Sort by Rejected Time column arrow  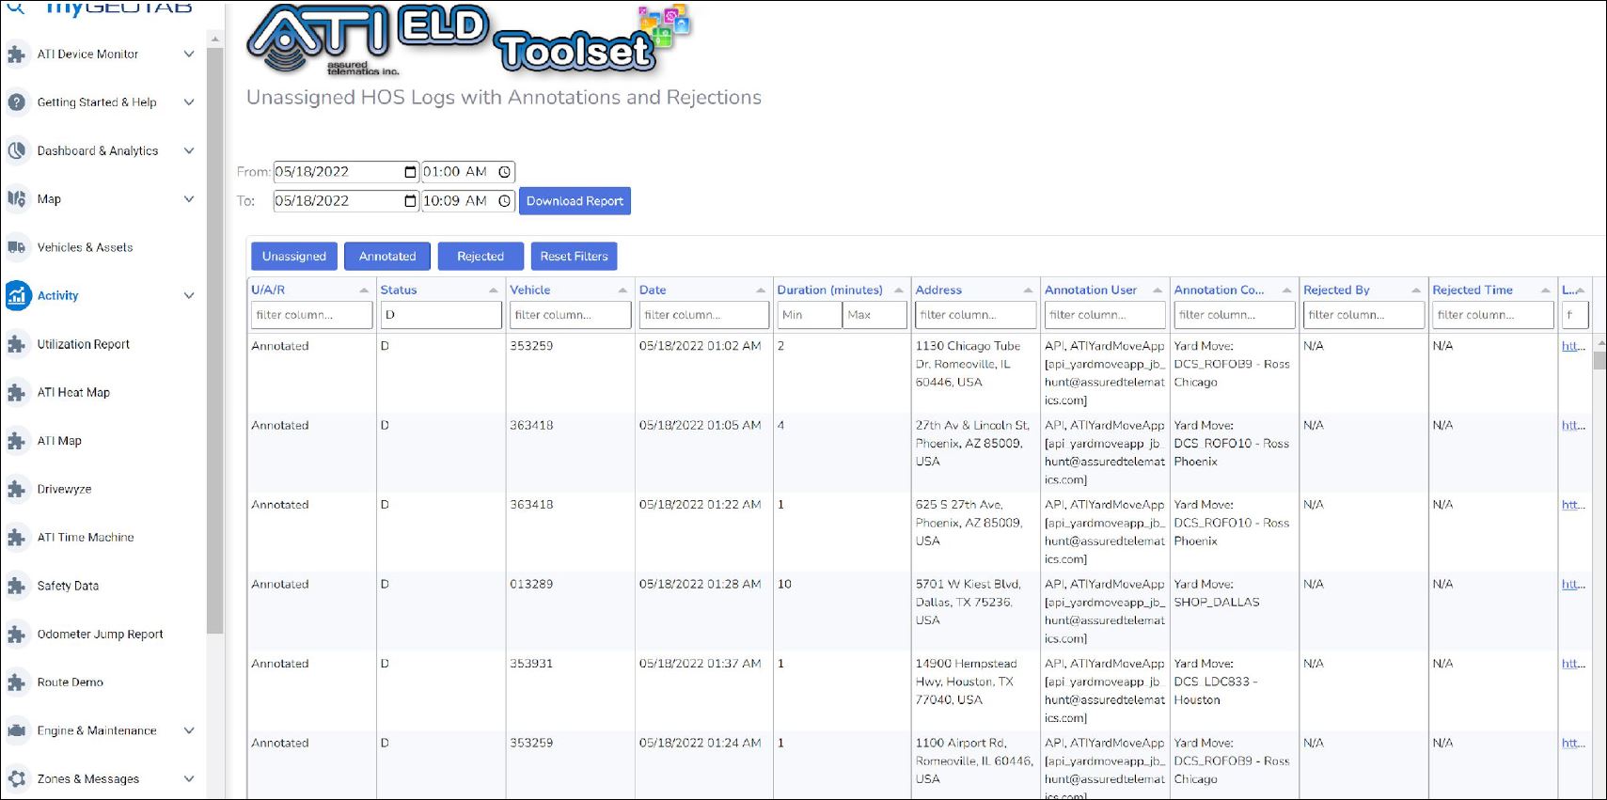click(1545, 290)
